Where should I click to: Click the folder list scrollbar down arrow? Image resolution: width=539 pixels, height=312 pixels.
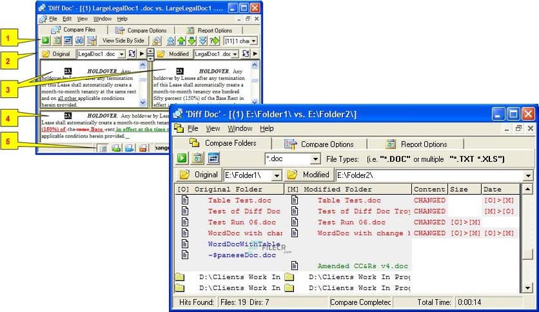pyautogui.click(x=527, y=288)
